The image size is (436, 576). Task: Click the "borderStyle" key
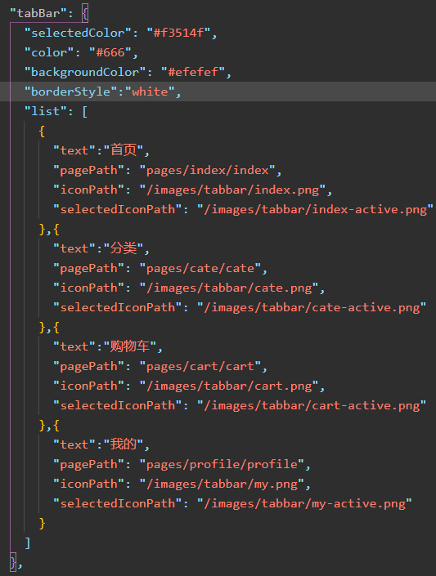(x=70, y=92)
